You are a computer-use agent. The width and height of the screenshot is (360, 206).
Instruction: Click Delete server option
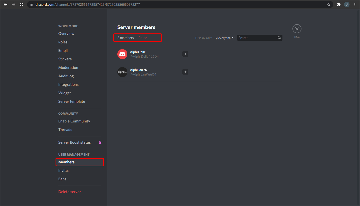coord(70,192)
